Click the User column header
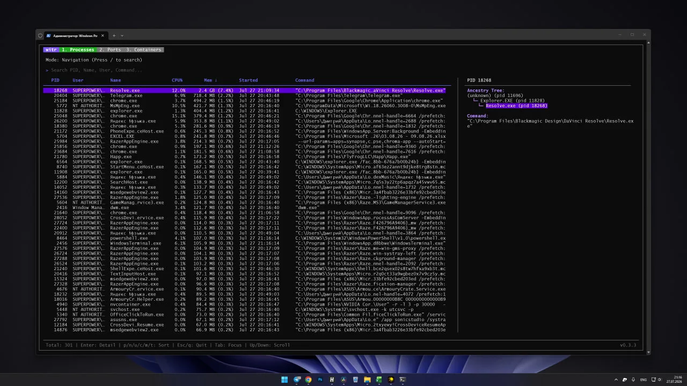 click(78, 80)
